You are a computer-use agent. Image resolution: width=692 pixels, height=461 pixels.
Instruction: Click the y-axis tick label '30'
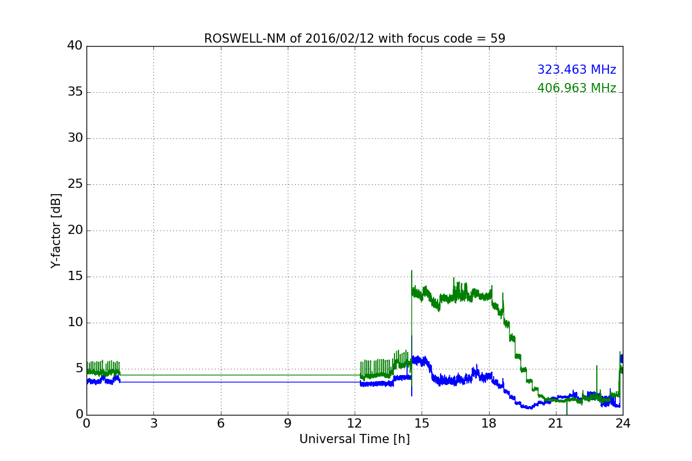click(75, 138)
